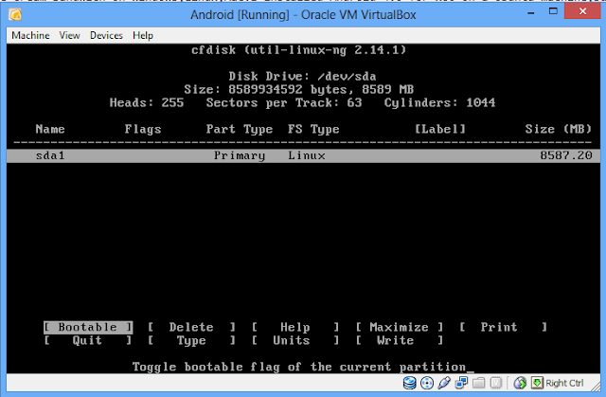Screen dimensions: 606x397
Task: Select the cfdisk Help option
Action: coord(295,328)
